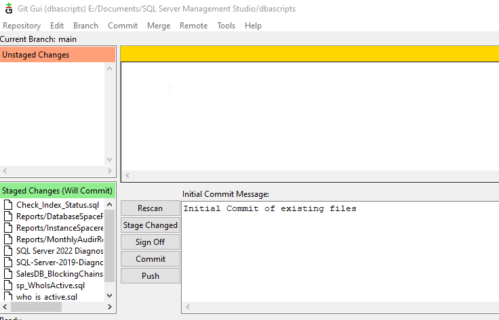499x320 pixels.
Task: Select sp_WhoIsActive.sql in staged list
Action: (x=50, y=285)
